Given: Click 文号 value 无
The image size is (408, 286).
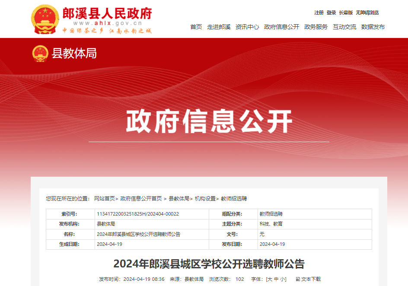Looking at the screenshot, I should [262, 234].
